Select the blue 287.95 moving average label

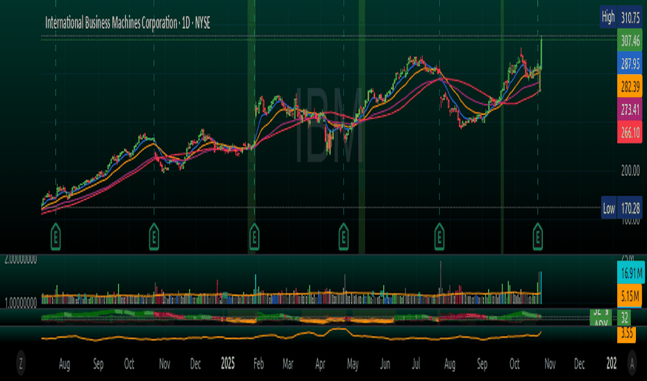click(630, 64)
